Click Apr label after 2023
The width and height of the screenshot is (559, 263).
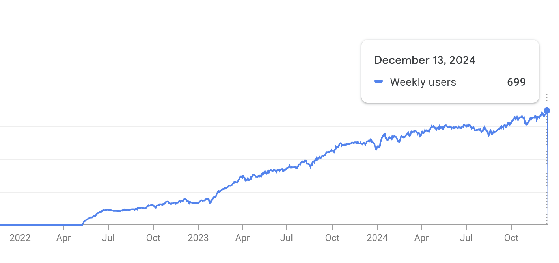click(242, 238)
